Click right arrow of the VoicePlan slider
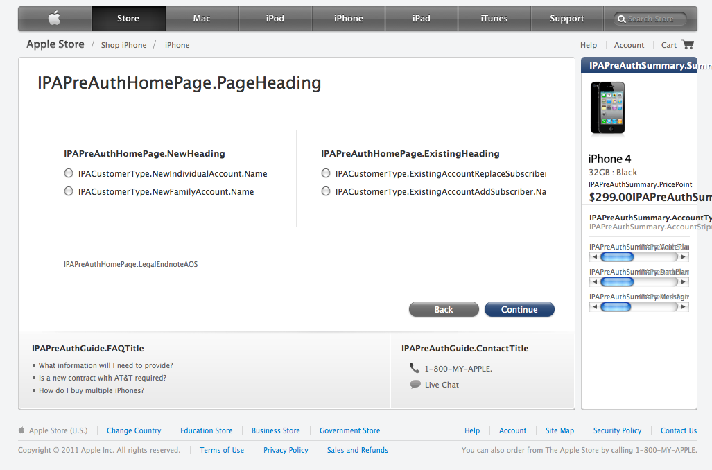712x470 pixels. [x=684, y=257]
